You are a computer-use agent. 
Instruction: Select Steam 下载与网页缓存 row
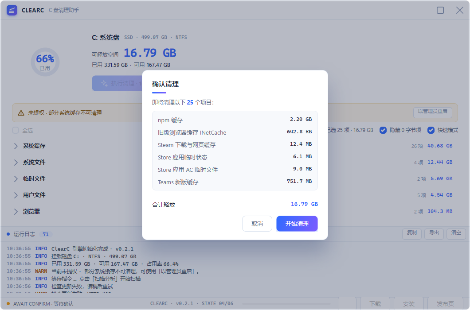(x=235, y=145)
